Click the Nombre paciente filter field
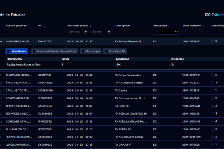The height and width of the screenshot is (149, 224). point(19,32)
